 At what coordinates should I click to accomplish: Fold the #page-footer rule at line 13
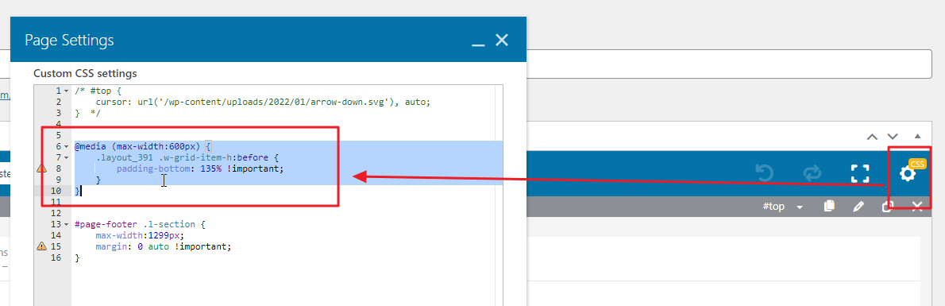tap(66, 224)
